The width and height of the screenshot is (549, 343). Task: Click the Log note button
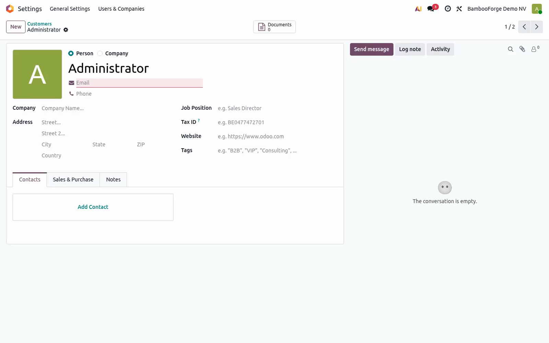point(410,49)
